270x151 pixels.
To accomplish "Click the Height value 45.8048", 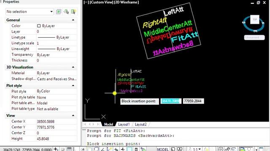I will [x=57, y=138].
